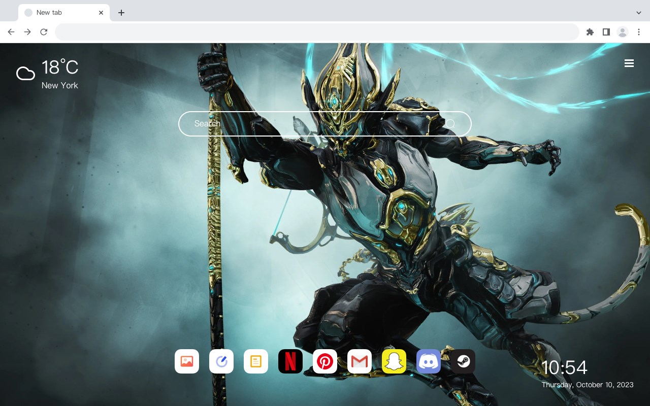Open the profile avatar menu

click(623, 32)
